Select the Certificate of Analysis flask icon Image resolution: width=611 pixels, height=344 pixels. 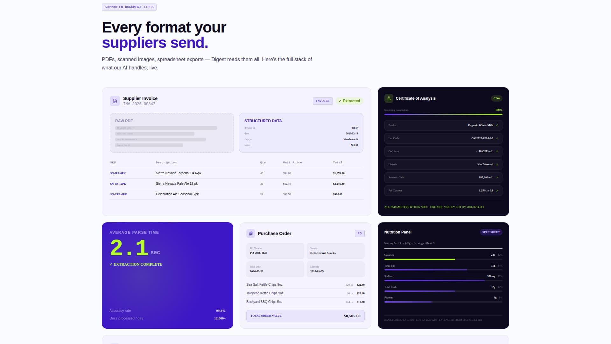point(389,98)
